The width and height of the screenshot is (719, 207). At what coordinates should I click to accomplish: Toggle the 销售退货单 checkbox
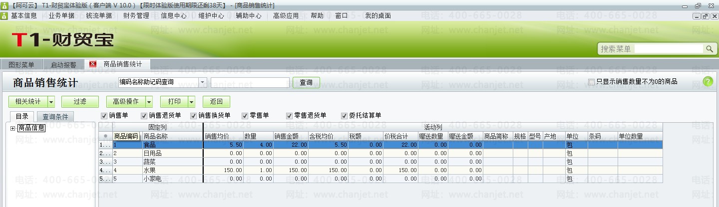145,116
